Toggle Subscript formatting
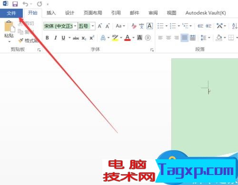This screenshot has height=185, width=238. (x=84, y=38)
